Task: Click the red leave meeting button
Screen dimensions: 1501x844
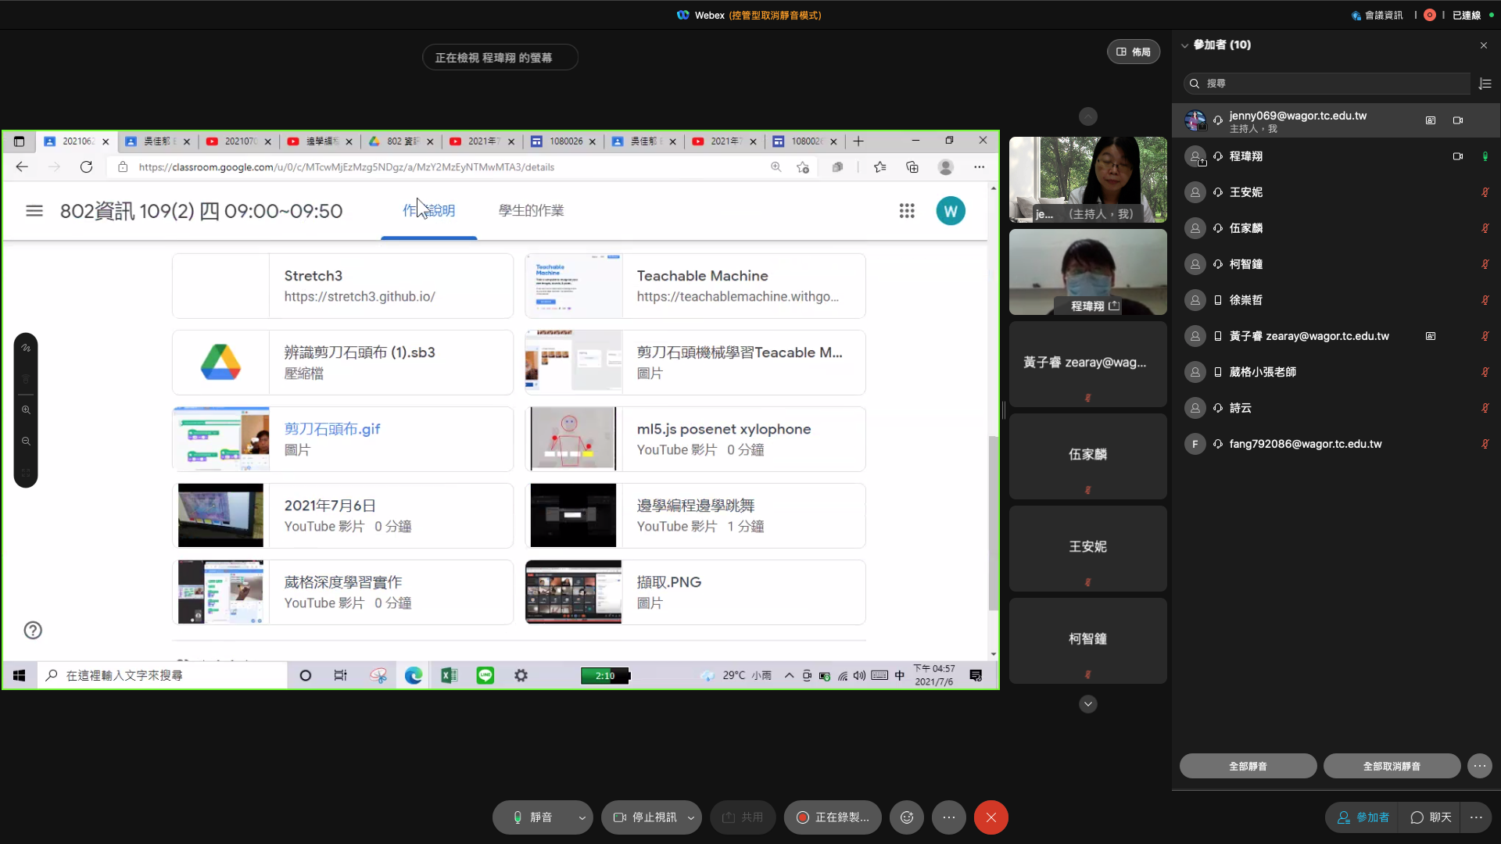Action: coord(991,817)
